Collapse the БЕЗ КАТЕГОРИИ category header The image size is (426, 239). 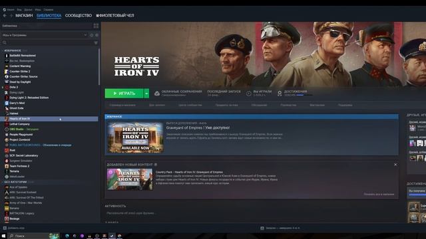coord(15,182)
